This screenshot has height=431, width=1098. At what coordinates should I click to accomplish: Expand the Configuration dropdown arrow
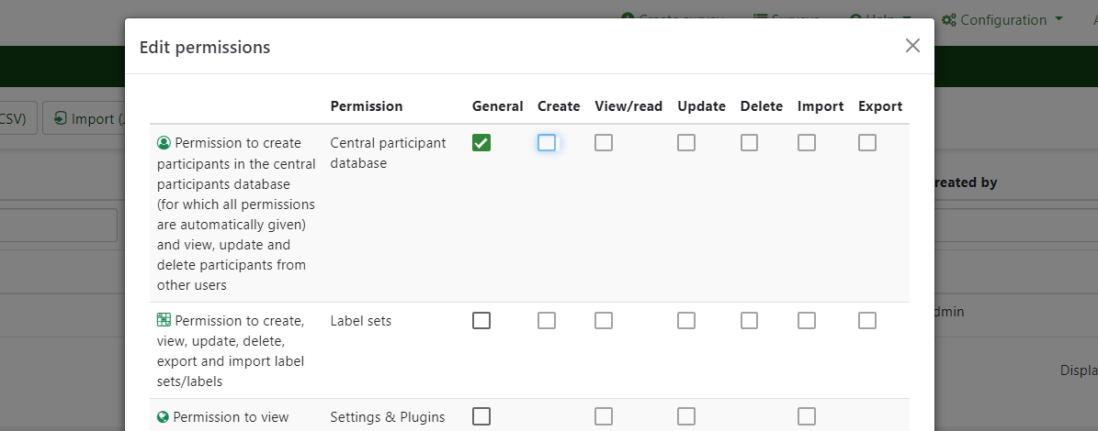1058,19
